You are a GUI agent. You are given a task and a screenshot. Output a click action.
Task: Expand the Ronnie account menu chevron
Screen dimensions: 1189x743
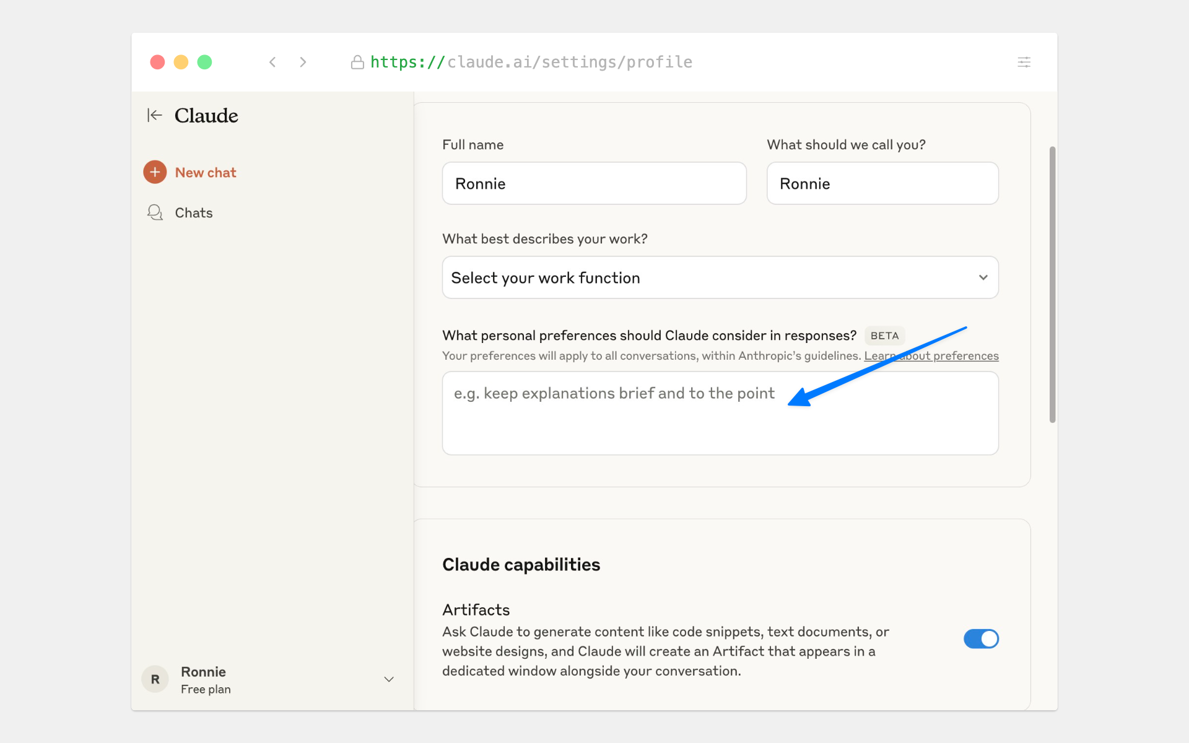point(389,679)
